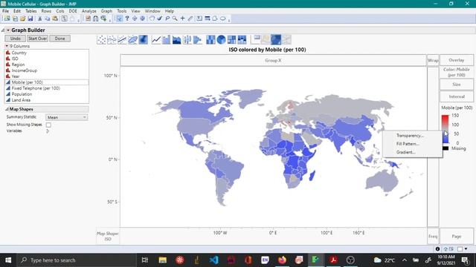
Task: Select the Heatmap element icon
Action: click(210, 39)
